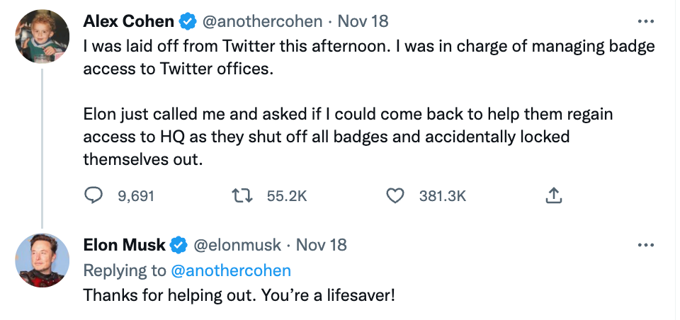The height and width of the screenshot is (320, 680).
Task: Click the Nov 18 timestamp on Elon's reply
Action: [x=321, y=246]
